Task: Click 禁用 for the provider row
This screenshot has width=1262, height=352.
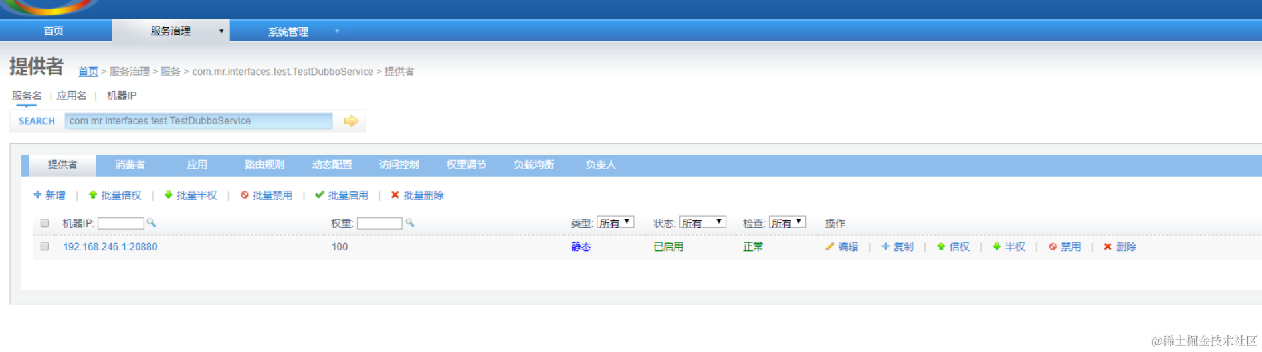Action: click(1071, 247)
